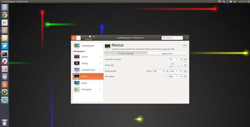Toggle the LiveWallpaper ON switch
Screen dimensions: 250x127
click(76, 38)
